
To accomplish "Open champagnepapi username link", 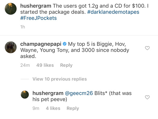I will (41, 44).
